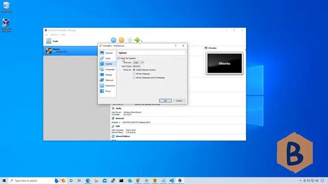This screenshot has height=184, width=328.
Task: Click the Shared folders section icon
Action: tap(113, 136)
